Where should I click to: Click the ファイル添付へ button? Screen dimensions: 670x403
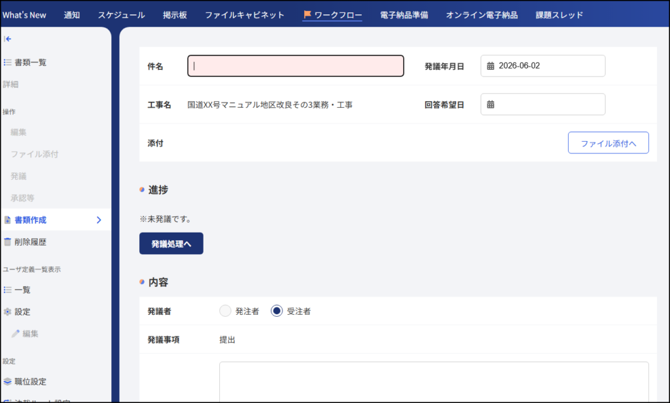608,143
